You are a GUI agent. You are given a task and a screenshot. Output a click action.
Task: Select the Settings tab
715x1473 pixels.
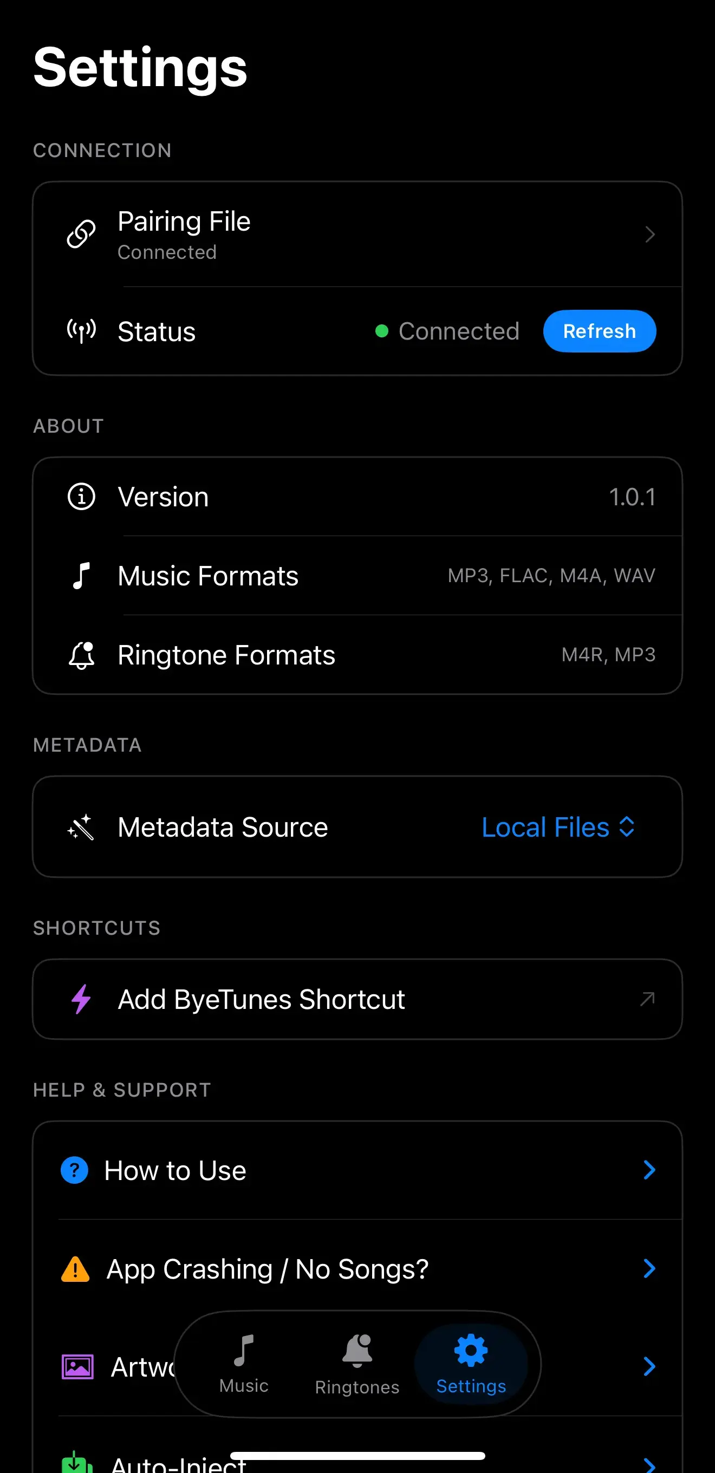[471, 1364]
